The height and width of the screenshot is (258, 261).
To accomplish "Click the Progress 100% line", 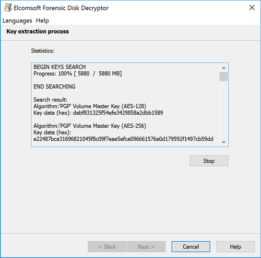I will (x=78, y=74).
